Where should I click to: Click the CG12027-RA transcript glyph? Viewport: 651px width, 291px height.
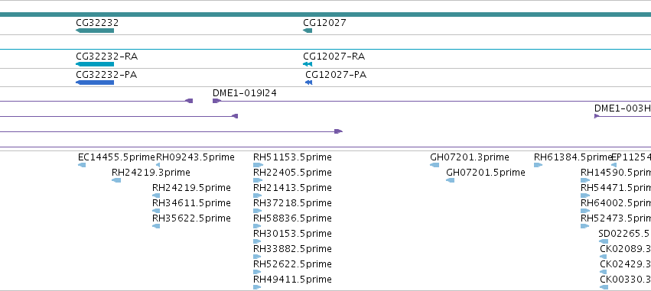[308, 64]
